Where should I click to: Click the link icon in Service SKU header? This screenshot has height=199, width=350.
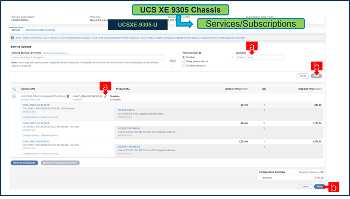pos(14,89)
